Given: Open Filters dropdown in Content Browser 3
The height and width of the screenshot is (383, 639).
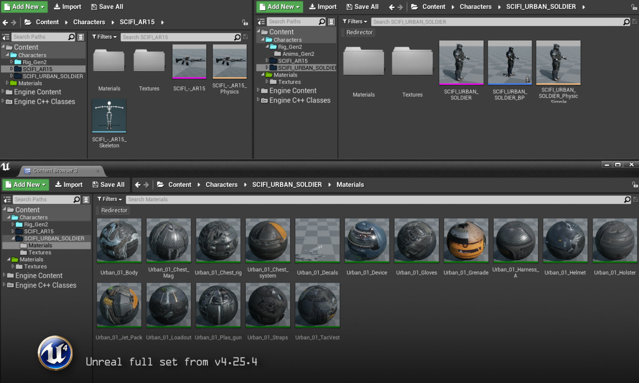Looking at the screenshot, I should pos(109,199).
